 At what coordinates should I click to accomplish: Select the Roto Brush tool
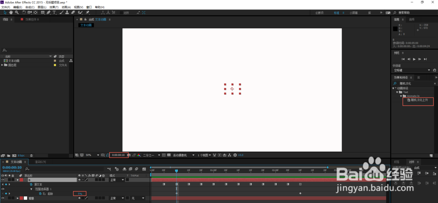[x=80, y=13]
